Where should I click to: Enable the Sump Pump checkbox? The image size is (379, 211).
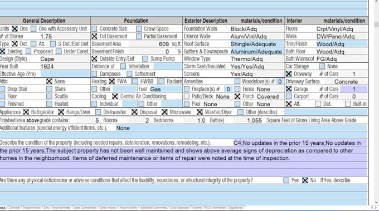[x=145, y=58]
